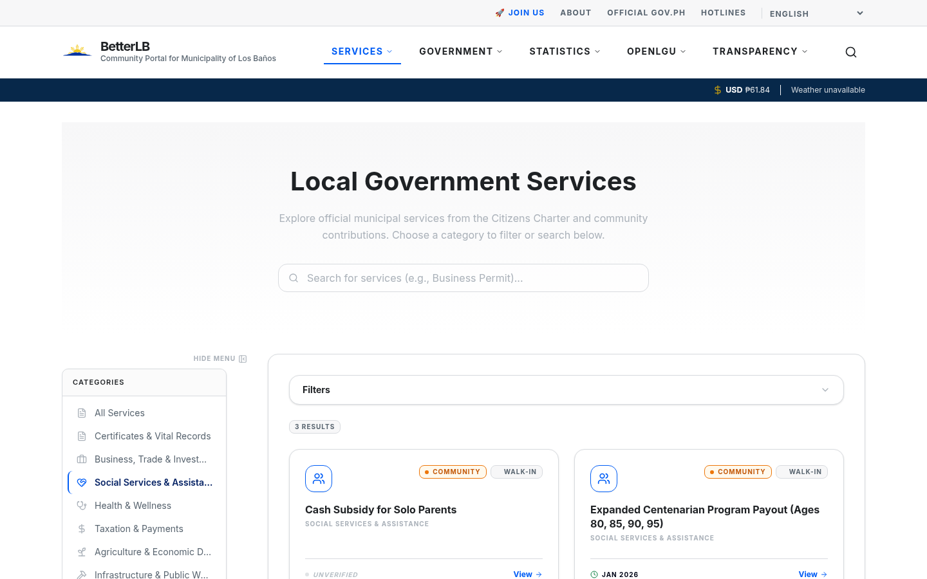This screenshot has width=927, height=579.
Task: Click the search field magnifier icon
Action: (x=294, y=278)
